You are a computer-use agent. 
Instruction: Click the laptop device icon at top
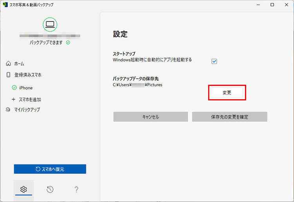point(50,24)
